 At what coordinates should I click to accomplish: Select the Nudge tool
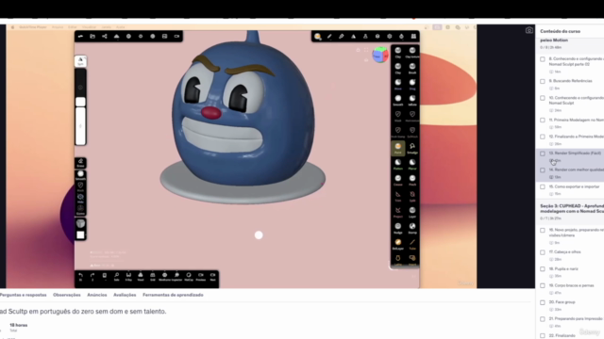(x=398, y=229)
